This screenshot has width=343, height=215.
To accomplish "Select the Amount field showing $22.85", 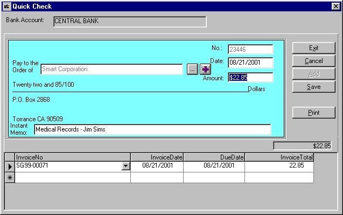I will coord(250,77).
